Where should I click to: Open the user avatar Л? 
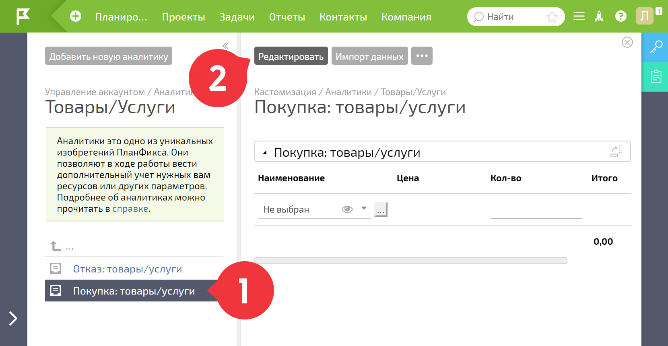[x=645, y=16]
